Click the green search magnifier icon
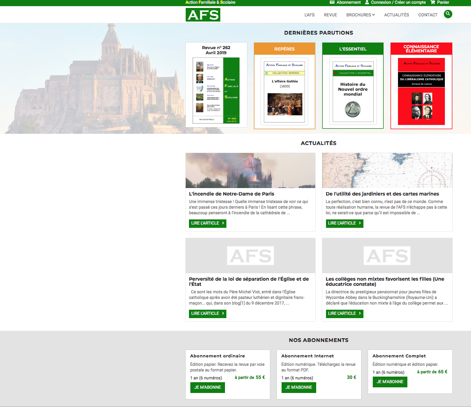The height and width of the screenshot is (407, 471). (448, 14)
